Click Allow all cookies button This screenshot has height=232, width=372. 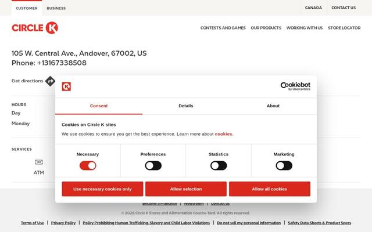pyautogui.click(x=270, y=189)
